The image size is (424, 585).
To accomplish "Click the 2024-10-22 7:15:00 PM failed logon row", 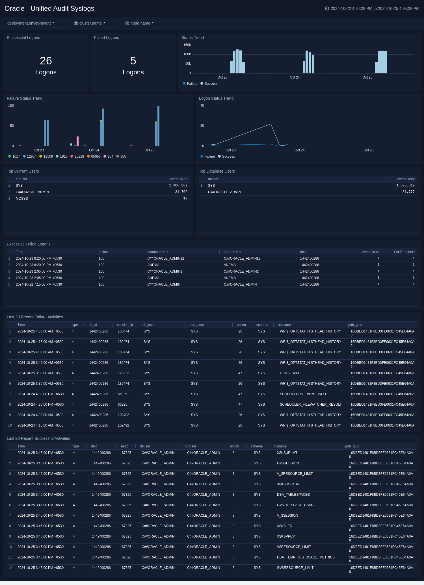I will (212, 284).
